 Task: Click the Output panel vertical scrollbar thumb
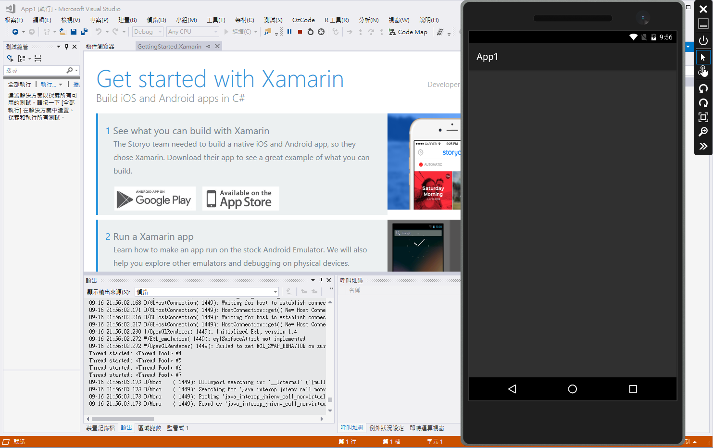330,400
